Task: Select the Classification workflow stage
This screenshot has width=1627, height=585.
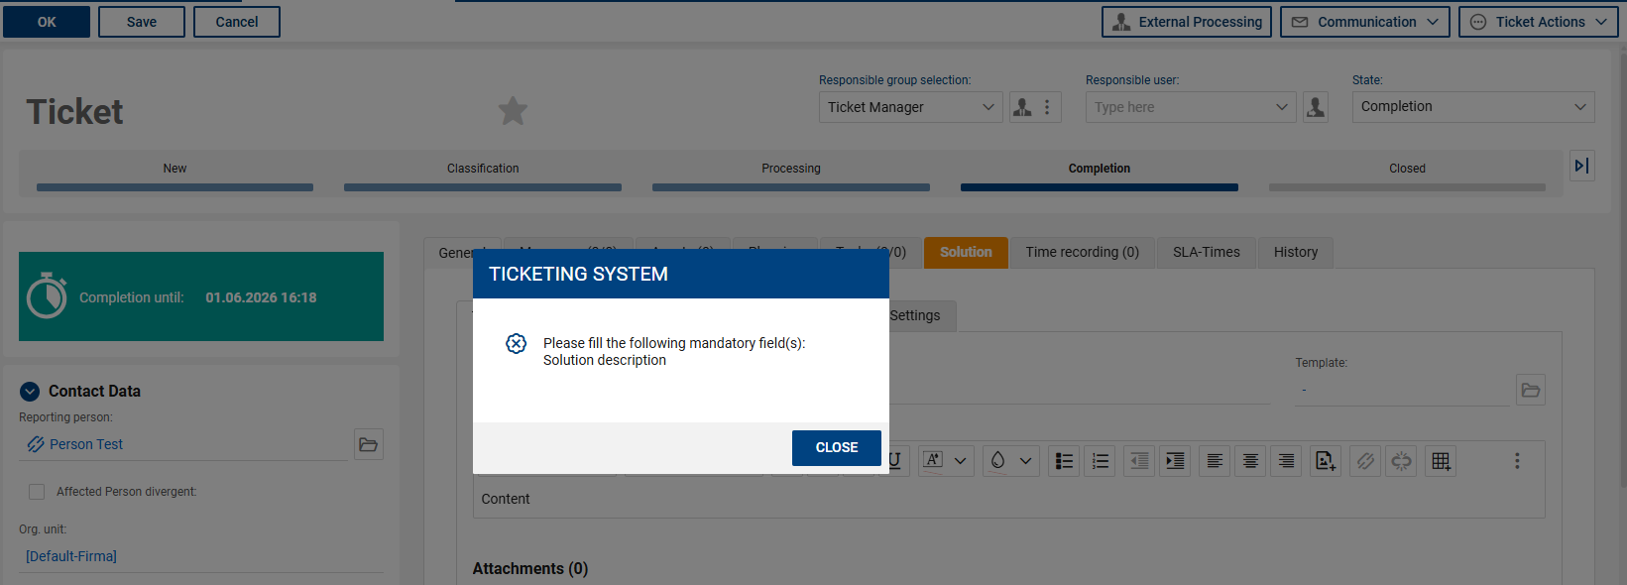Action: click(483, 174)
